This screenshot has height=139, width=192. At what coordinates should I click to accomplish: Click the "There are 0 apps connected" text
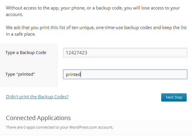pos(59,127)
